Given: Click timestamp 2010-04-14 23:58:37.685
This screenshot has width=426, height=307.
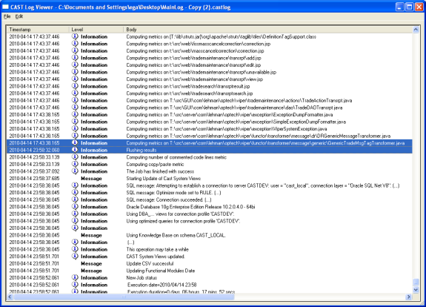Looking at the screenshot, I should click(34, 179).
